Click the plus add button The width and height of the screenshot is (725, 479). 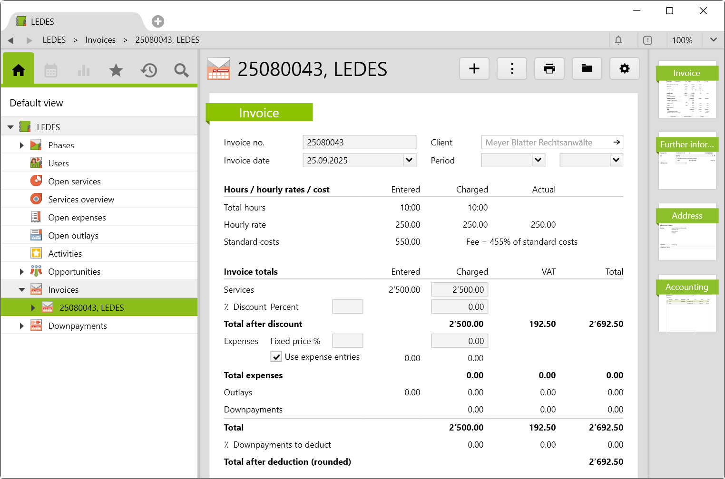[x=474, y=69]
